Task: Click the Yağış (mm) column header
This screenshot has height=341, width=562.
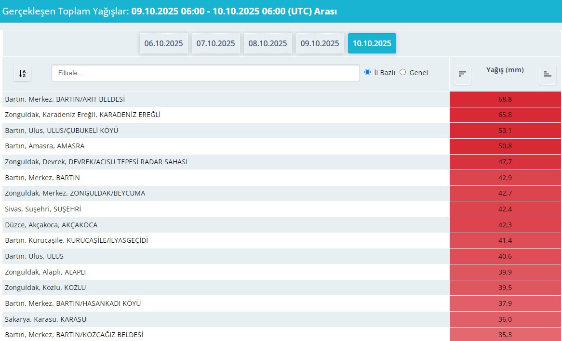Action: click(505, 70)
